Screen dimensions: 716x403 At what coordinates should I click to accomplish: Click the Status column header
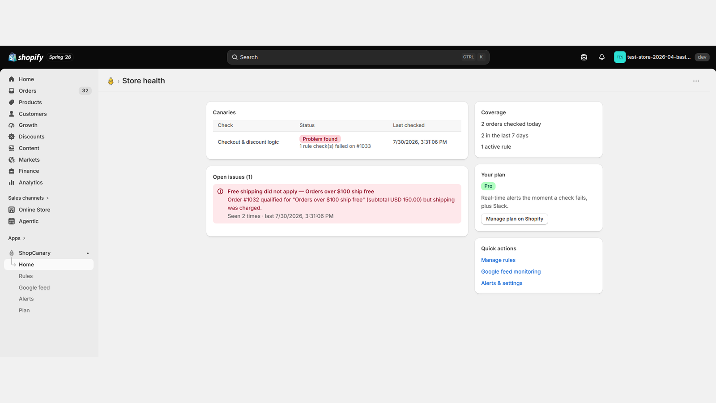tap(307, 125)
